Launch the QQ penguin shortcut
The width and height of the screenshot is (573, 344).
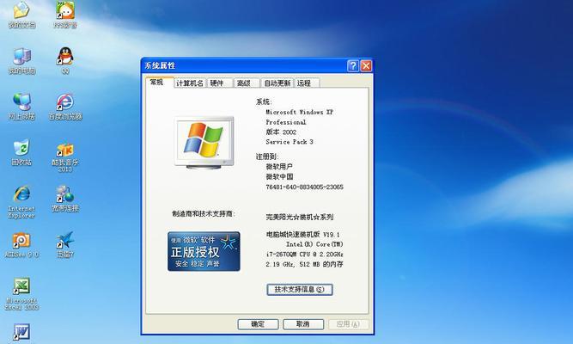pyautogui.click(x=65, y=61)
